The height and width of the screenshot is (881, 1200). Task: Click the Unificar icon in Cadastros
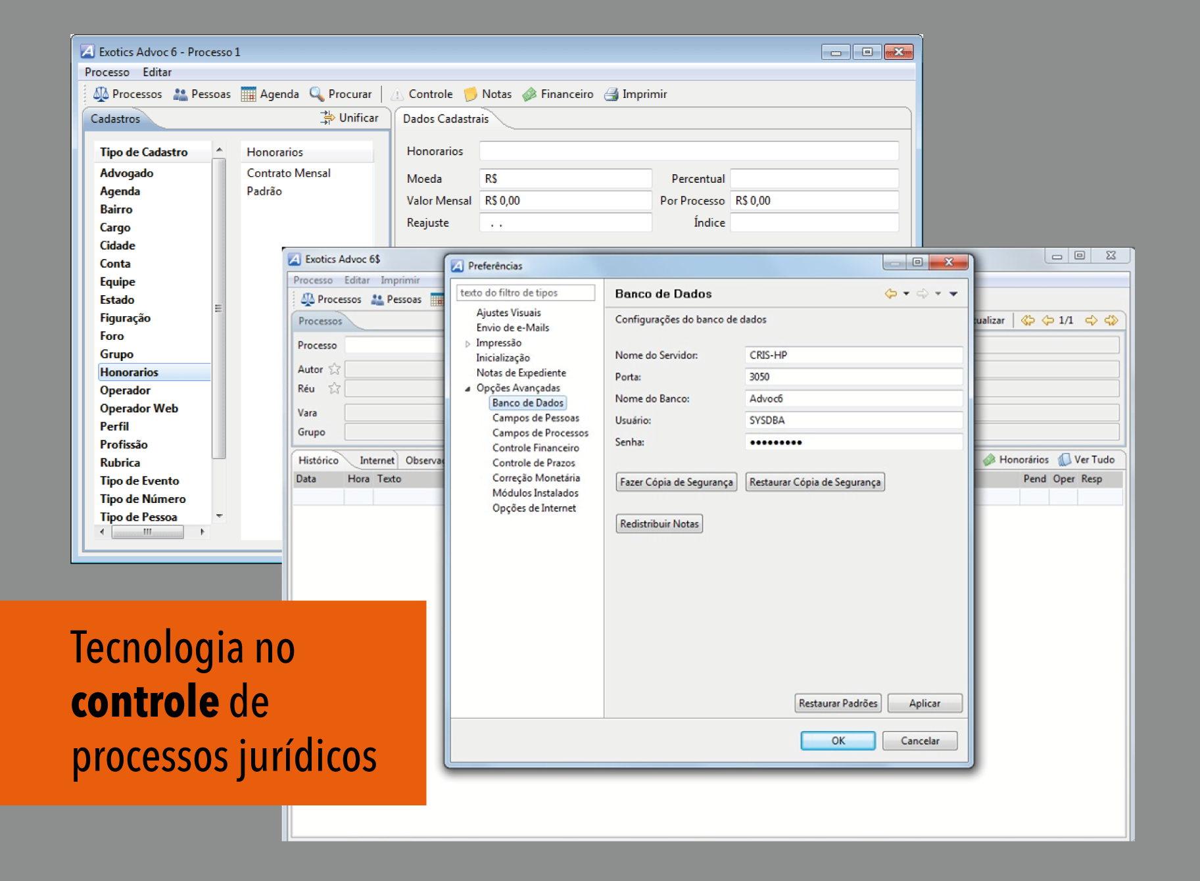[x=327, y=118]
